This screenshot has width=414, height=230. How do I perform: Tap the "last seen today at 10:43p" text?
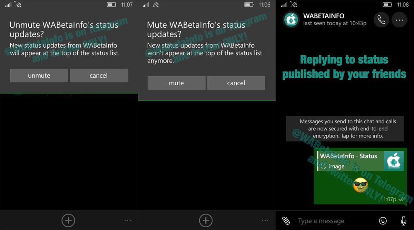pyautogui.click(x=335, y=23)
